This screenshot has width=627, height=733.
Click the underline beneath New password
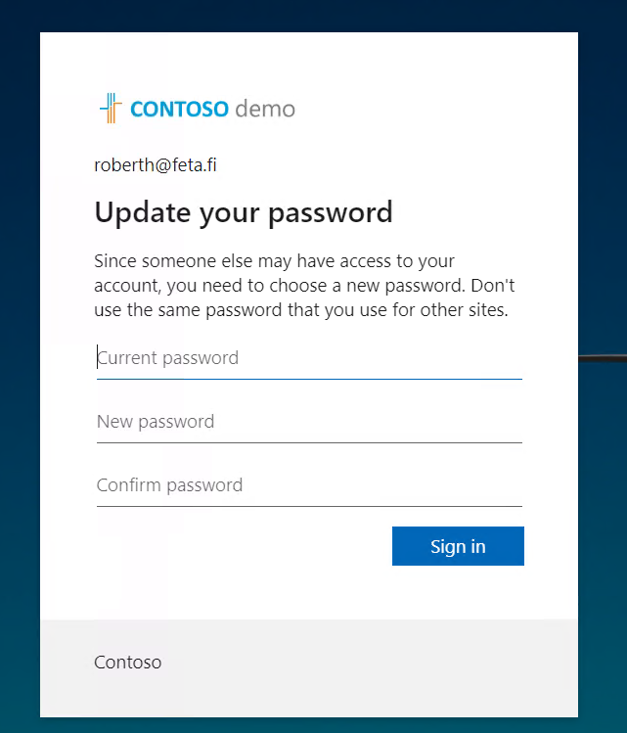(x=309, y=442)
